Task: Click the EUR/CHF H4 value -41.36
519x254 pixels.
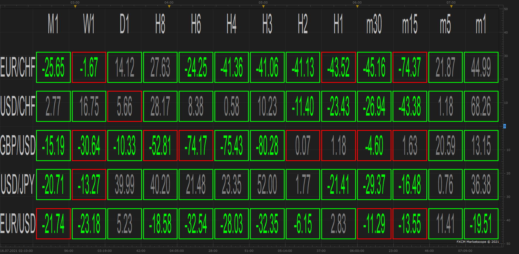Action: (x=232, y=67)
